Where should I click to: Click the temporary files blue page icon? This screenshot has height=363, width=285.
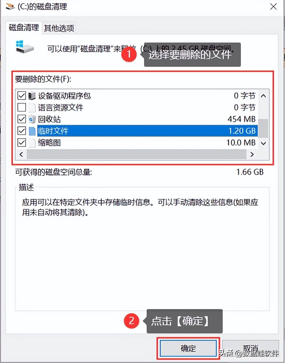[x=32, y=131]
